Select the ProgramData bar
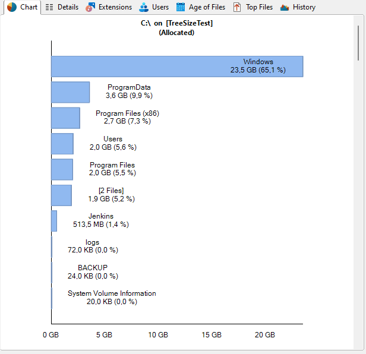 70,92
